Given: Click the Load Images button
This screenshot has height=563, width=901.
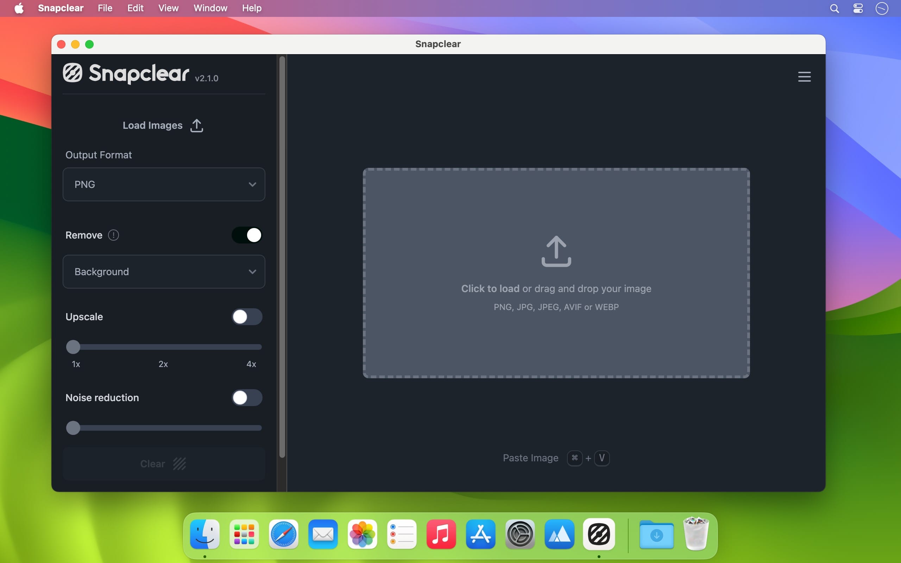Looking at the screenshot, I should (x=163, y=126).
